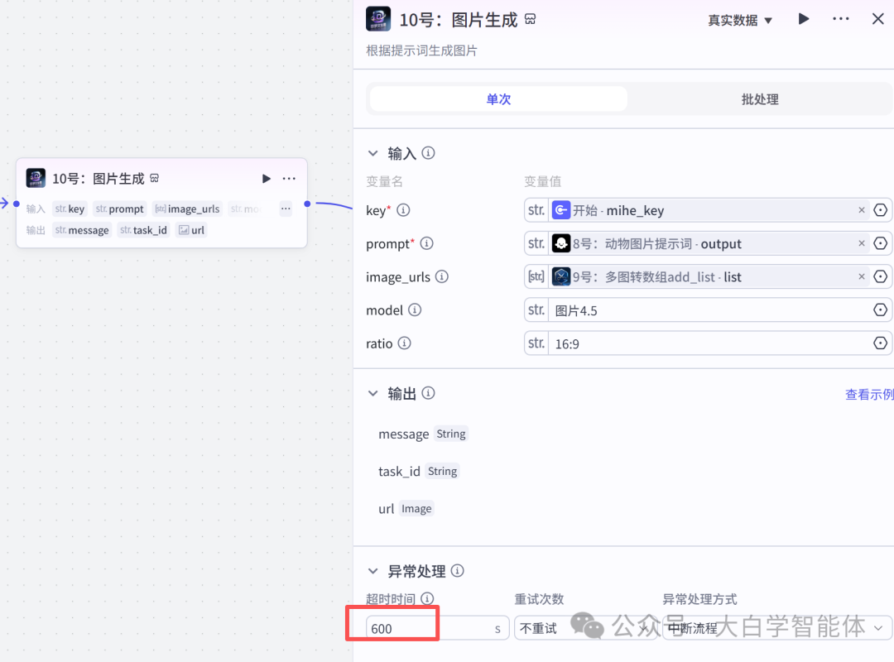Collapse the 异常处理 section
This screenshot has height=662, width=894.
(372, 571)
